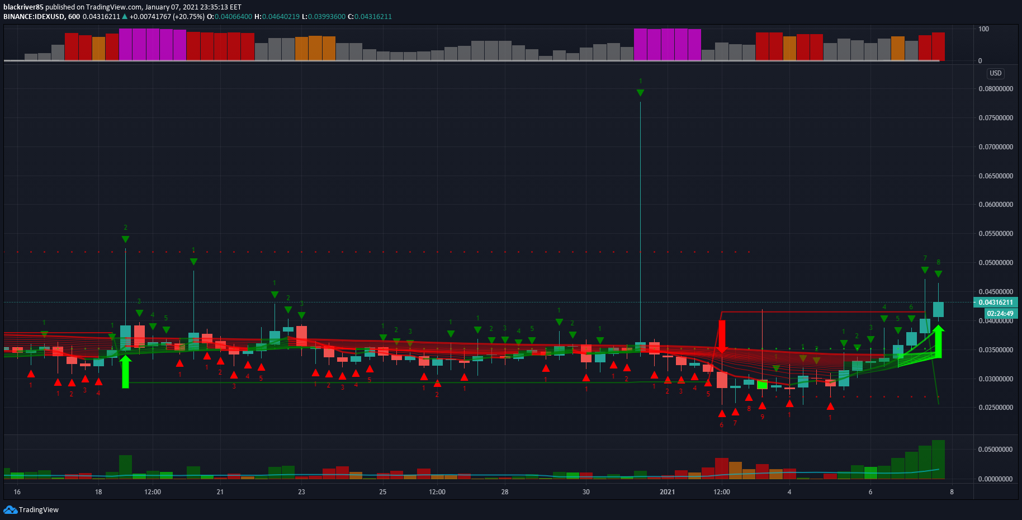Click the big green buy arrow near 12:00 after 18
This screenshot has height=520, width=1022.
point(125,371)
